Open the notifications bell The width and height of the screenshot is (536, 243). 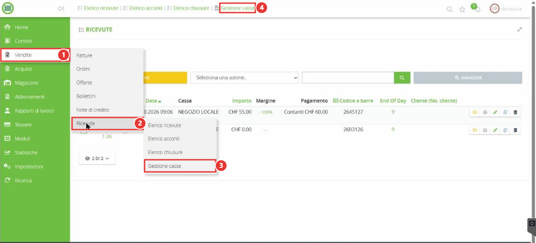(477, 9)
